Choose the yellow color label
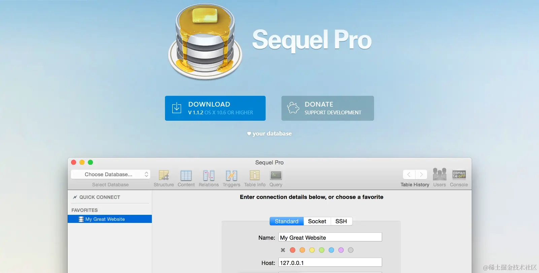 pos(312,250)
